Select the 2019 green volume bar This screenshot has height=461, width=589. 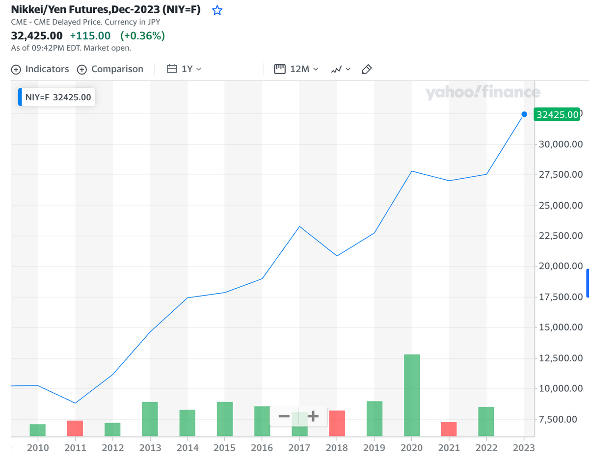pos(375,419)
